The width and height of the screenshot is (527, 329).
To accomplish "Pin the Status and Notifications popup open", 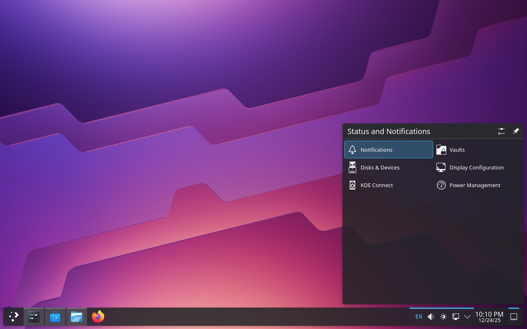I will pyautogui.click(x=515, y=131).
